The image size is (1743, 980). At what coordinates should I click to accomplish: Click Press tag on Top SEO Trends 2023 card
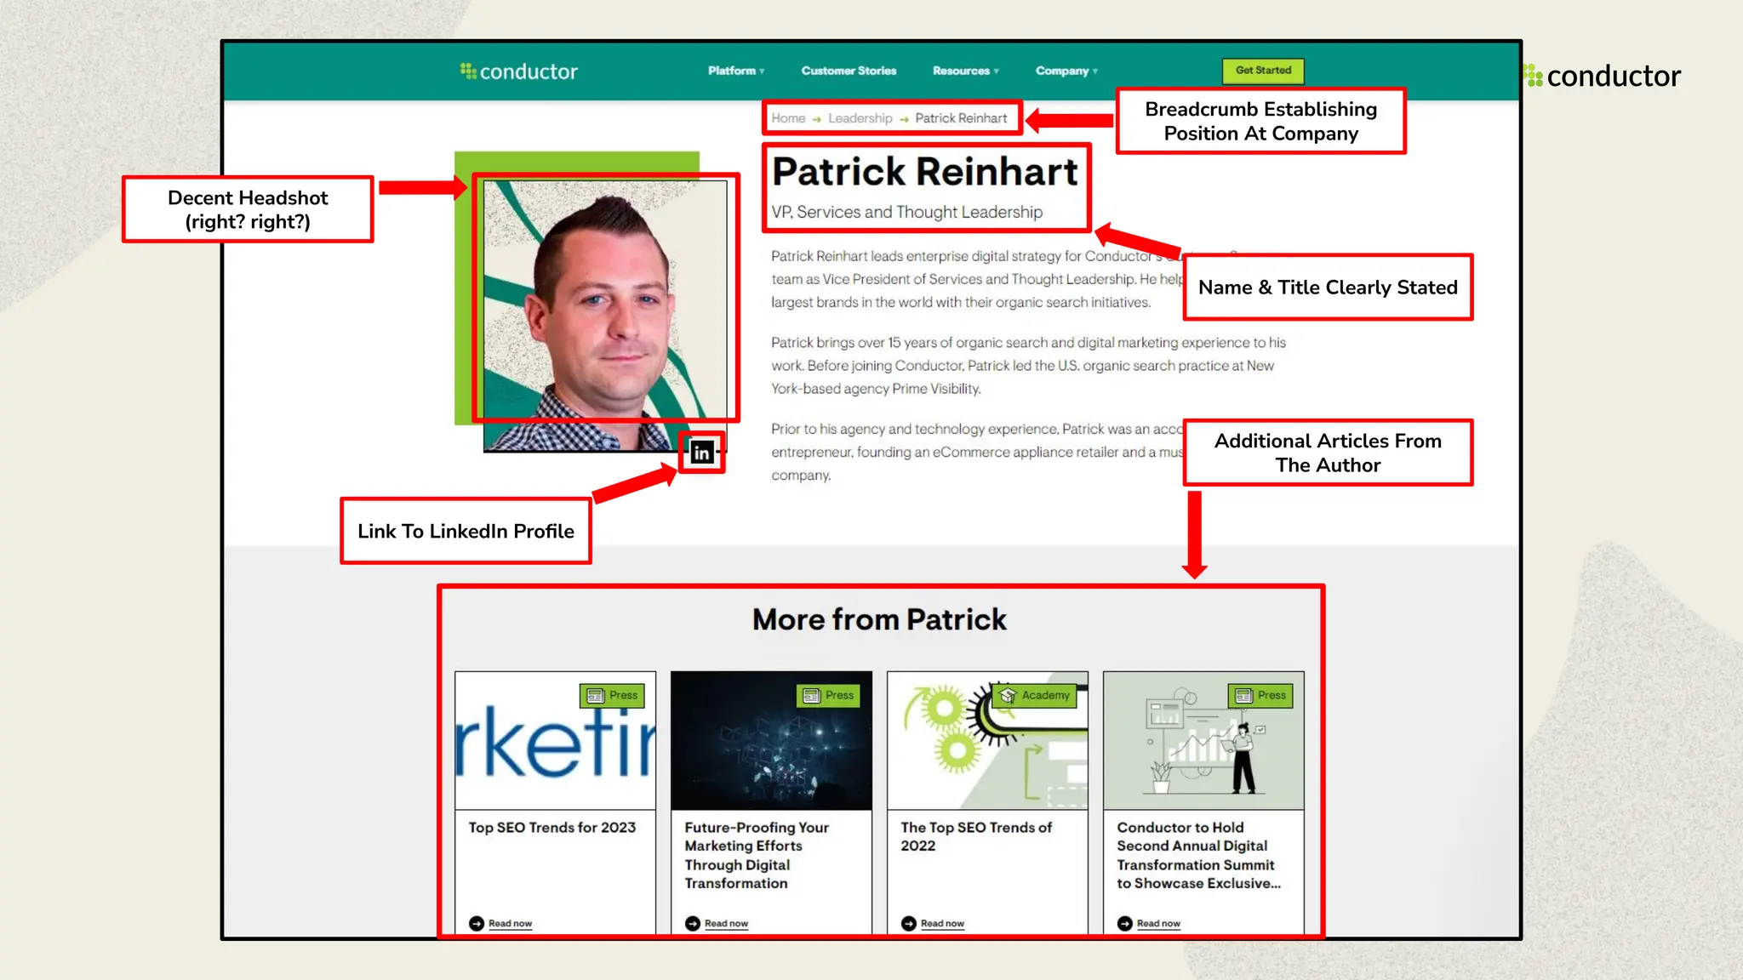[612, 695]
